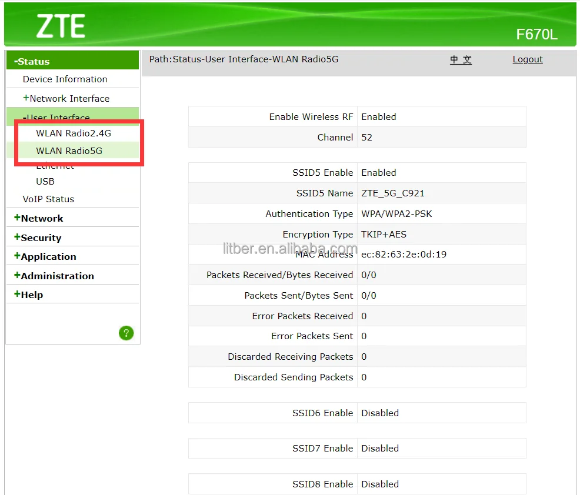Viewport: 580px width, 495px height.
Task: Open Device Information page
Action: click(x=65, y=79)
